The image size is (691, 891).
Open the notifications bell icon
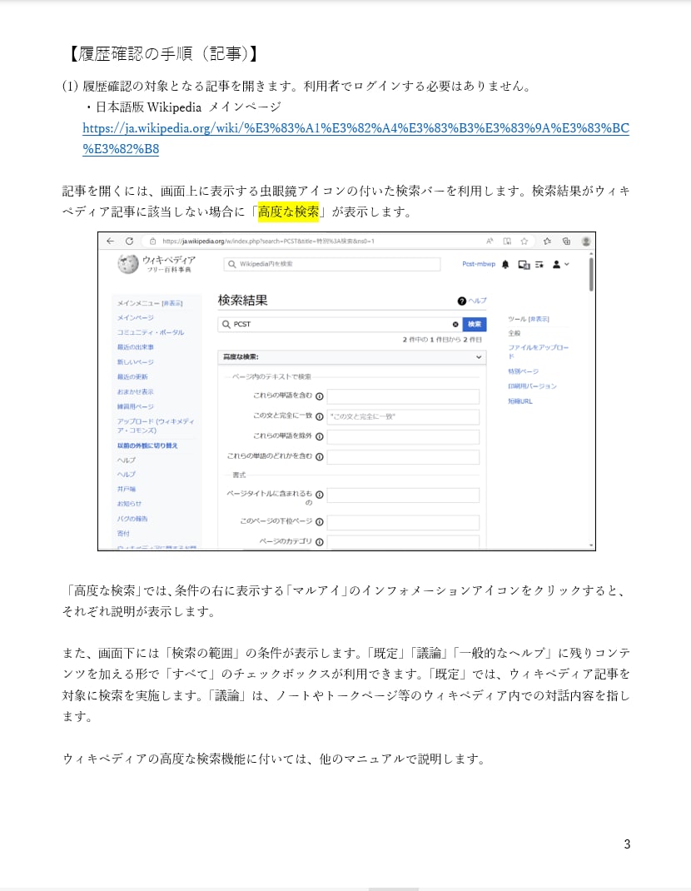coord(505,264)
